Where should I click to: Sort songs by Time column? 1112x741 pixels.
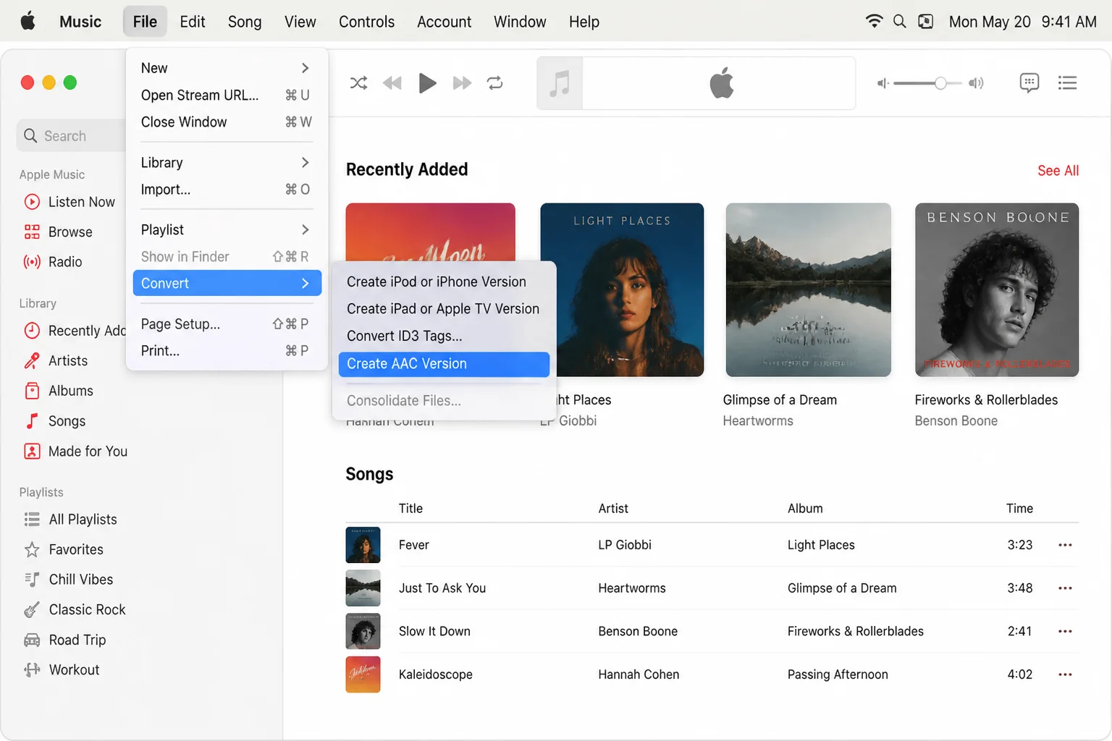1019,509
